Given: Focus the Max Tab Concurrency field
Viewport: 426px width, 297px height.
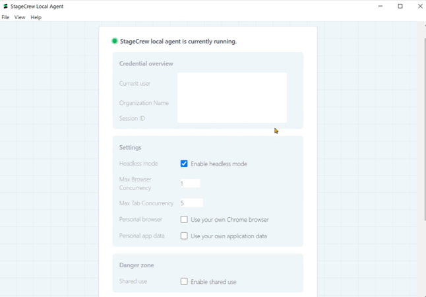Looking at the screenshot, I should (191, 203).
